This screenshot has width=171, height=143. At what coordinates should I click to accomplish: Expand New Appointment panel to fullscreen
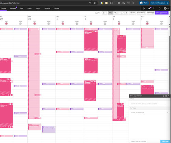click(166, 96)
